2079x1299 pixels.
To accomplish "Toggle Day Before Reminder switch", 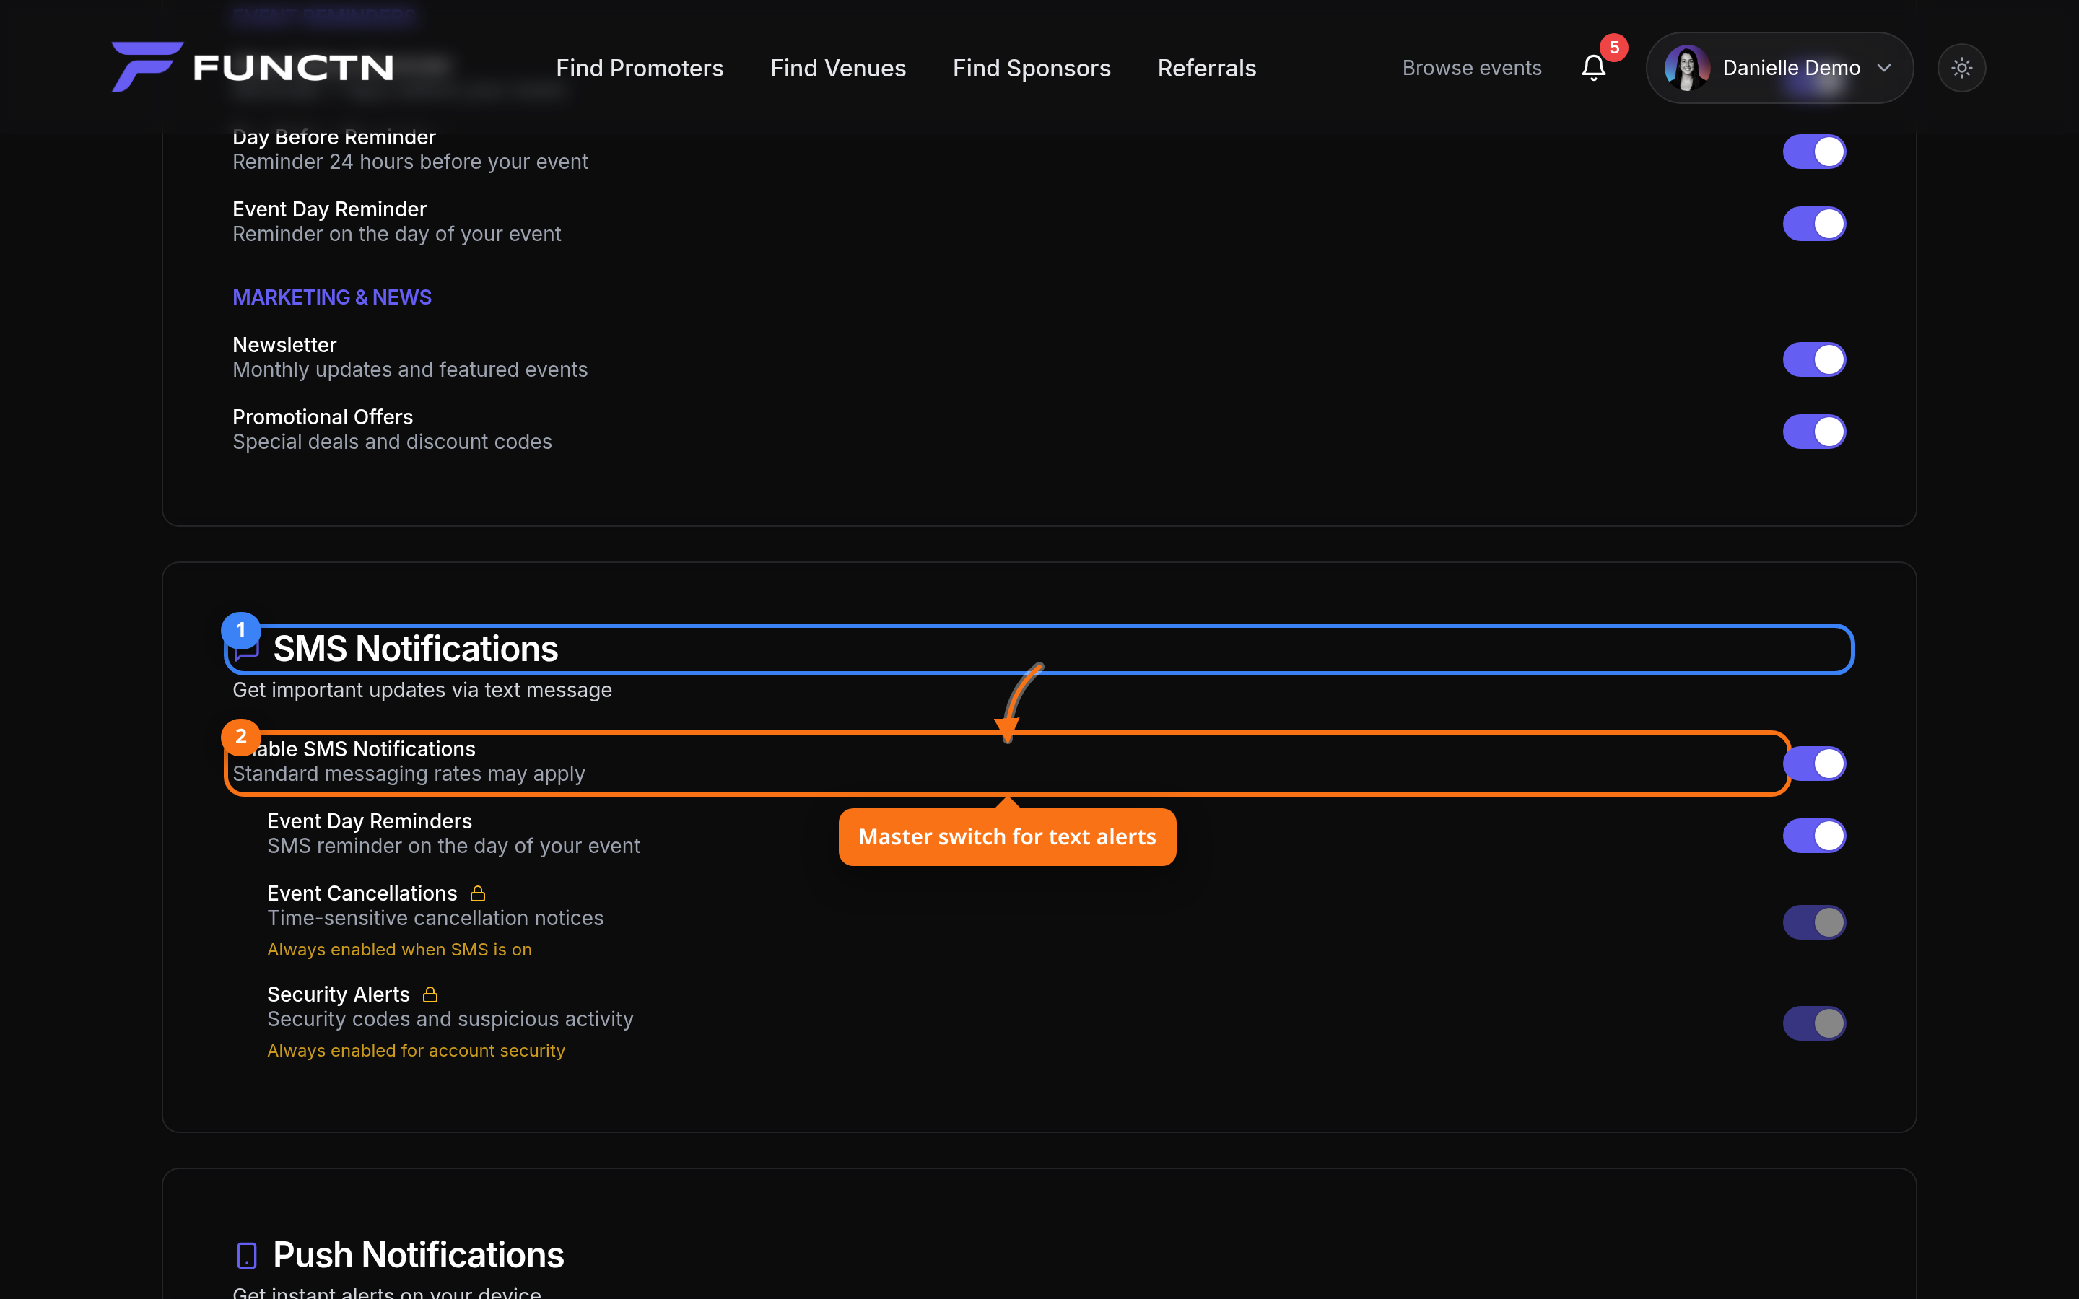I will coord(1813,152).
